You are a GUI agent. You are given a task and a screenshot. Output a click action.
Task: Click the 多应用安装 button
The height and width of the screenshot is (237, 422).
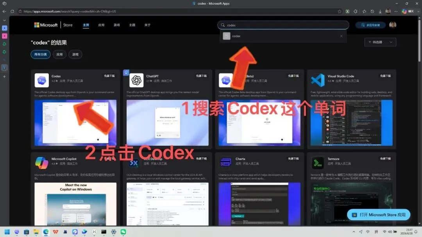click(370, 25)
